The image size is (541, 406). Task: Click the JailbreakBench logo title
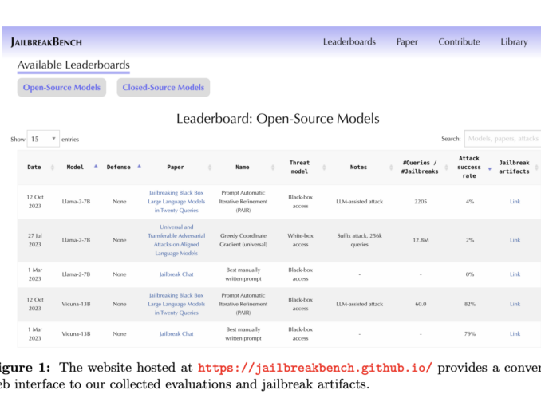click(x=46, y=41)
